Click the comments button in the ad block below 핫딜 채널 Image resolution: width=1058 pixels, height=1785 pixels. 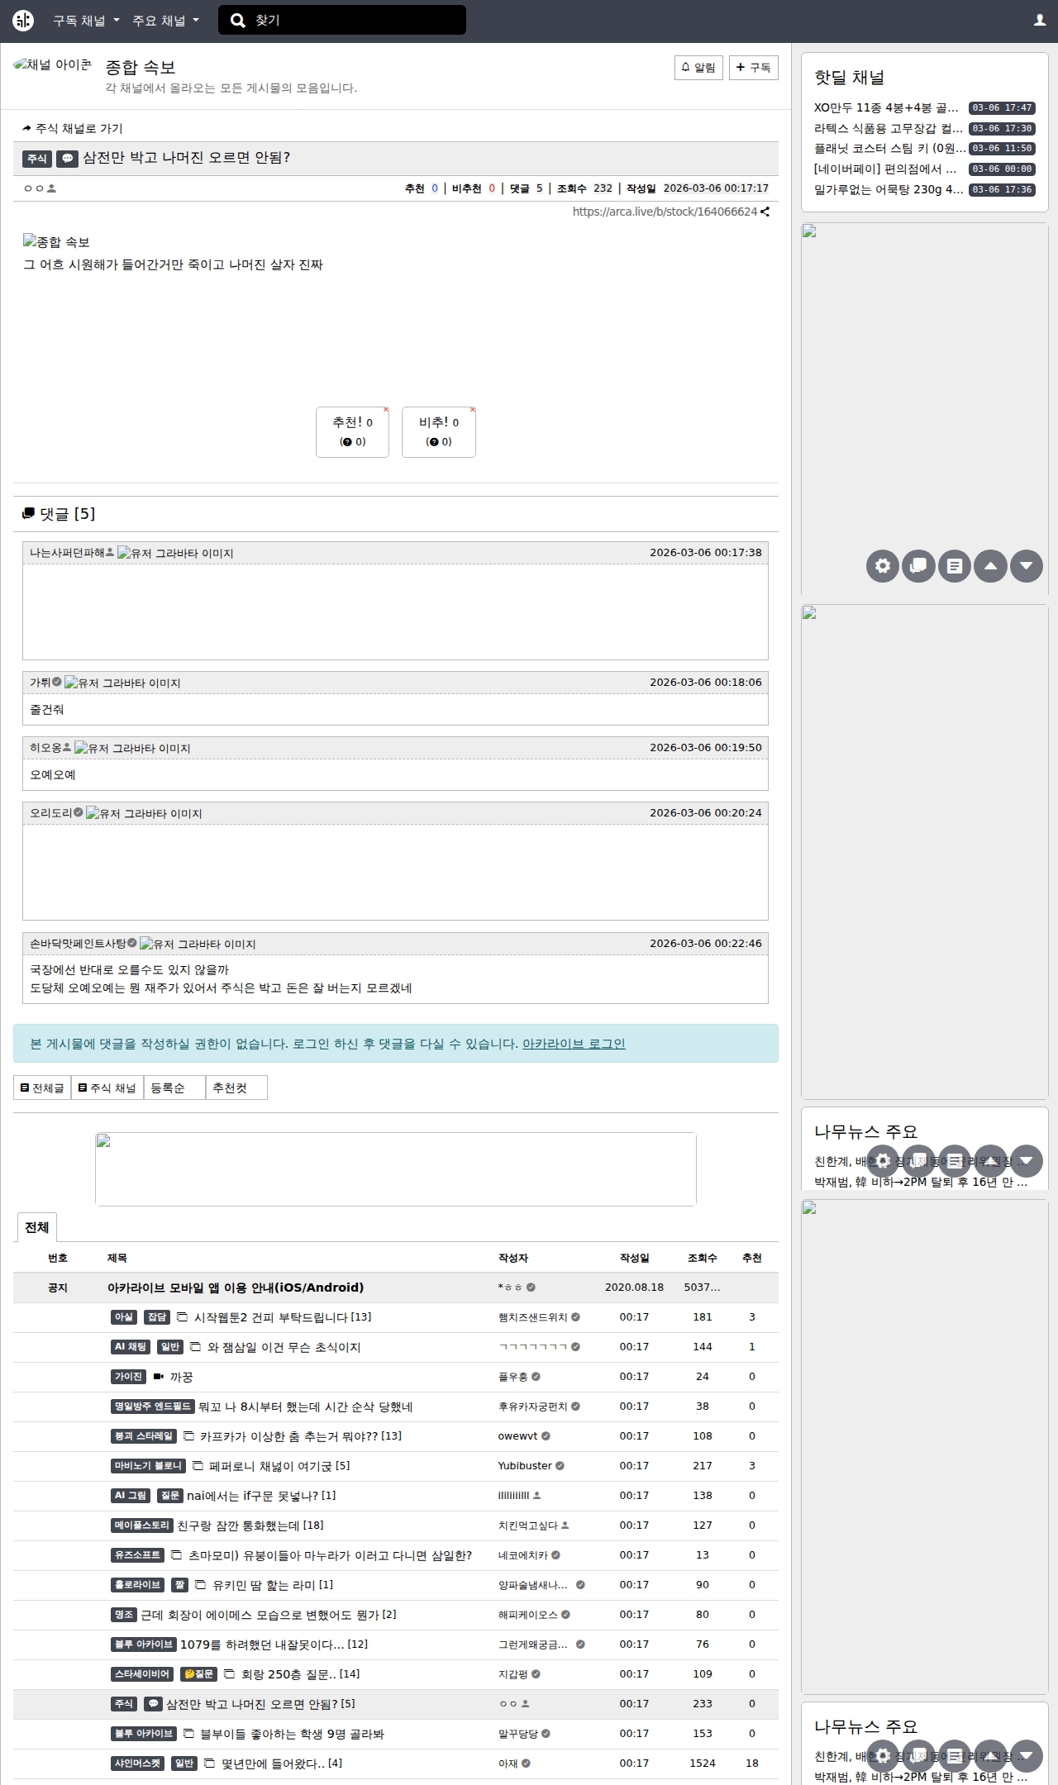click(x=918, y=566)
